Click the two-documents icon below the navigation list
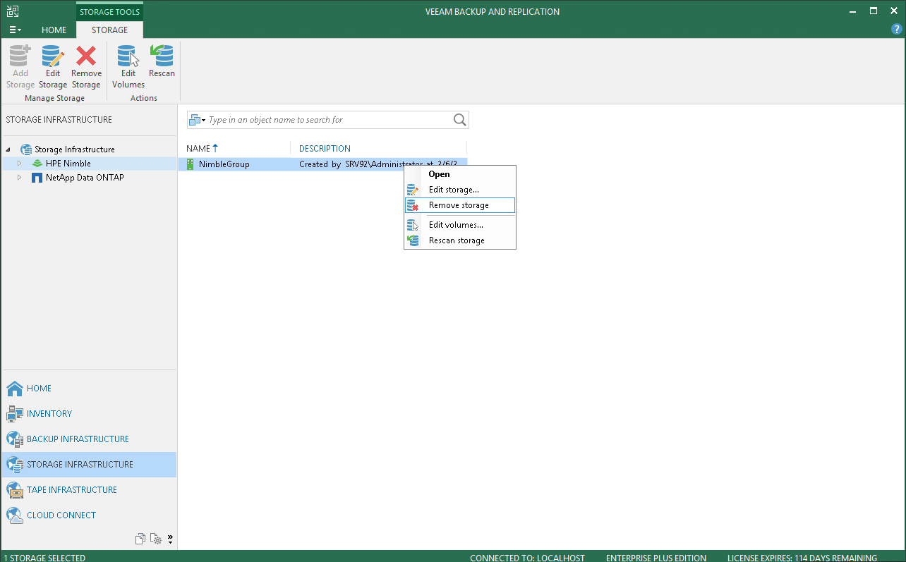Viewport: 906px width, 562px height. pos(140,539)
